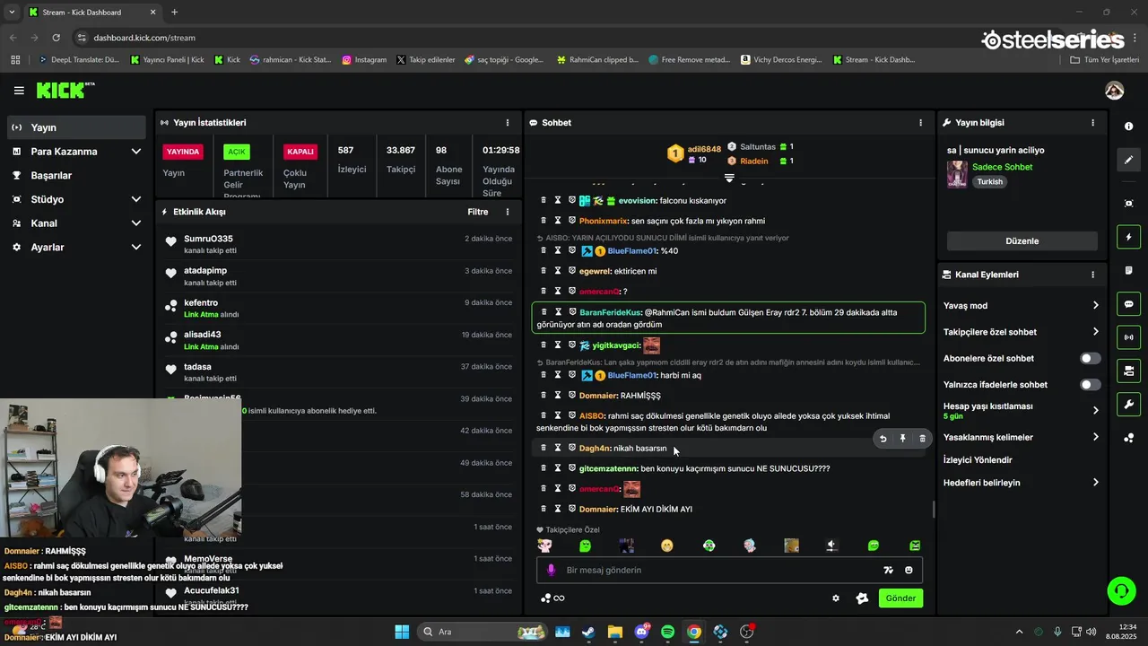1148x646 pixels.
Task: Toggle Abonelere özel sohbet switch
Action: [x=1090, y=358]
